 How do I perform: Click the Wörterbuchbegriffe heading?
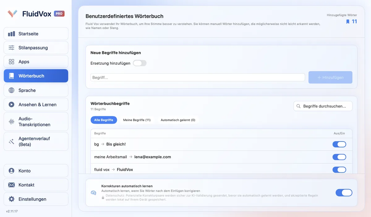pyautogui.click(x=110, y=104)
